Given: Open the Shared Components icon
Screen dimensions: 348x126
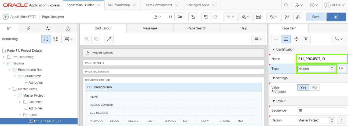Looking at the screenshot, I should (x=298, y=17).
